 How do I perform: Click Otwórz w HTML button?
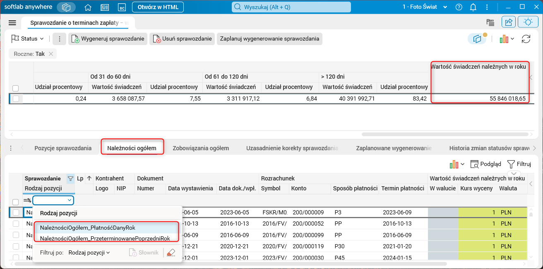tap(158, 7)
